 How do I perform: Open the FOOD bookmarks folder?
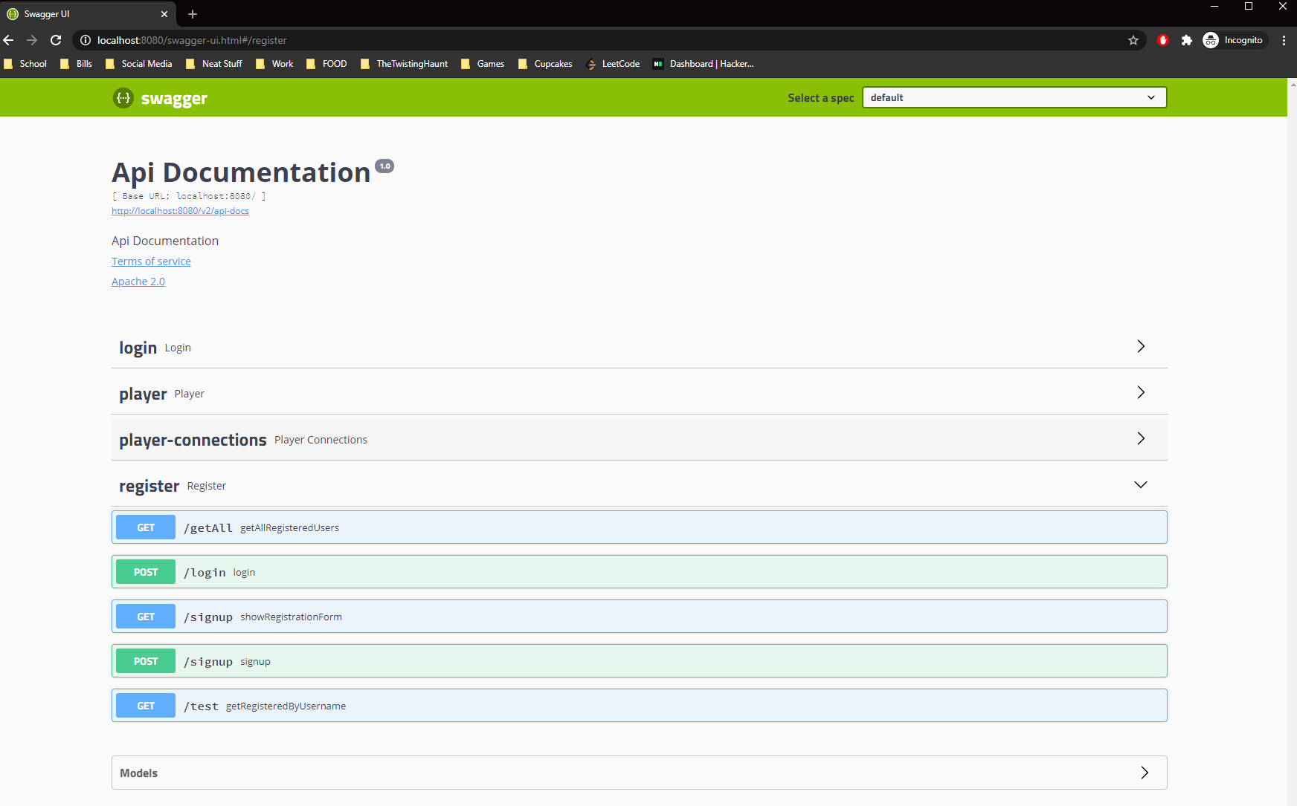pyautogui.click(x=326, y=64)
